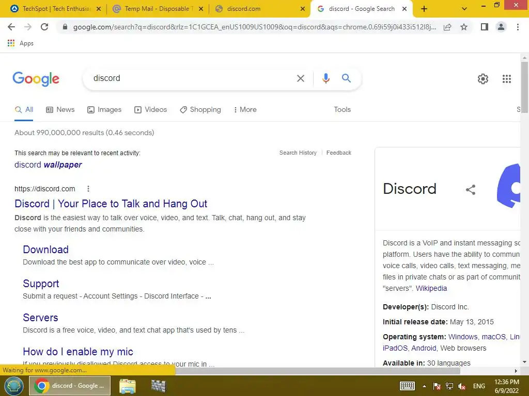Click the Android operating system link
The image size is (529, 396).
[x=424, y=348]
